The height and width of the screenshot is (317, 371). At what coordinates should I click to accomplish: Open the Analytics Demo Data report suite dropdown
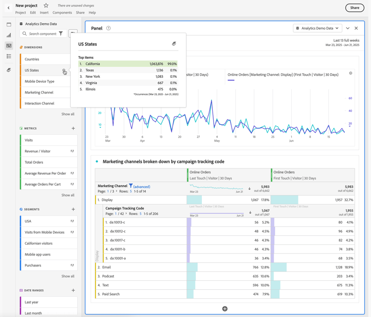pos(317,28)
